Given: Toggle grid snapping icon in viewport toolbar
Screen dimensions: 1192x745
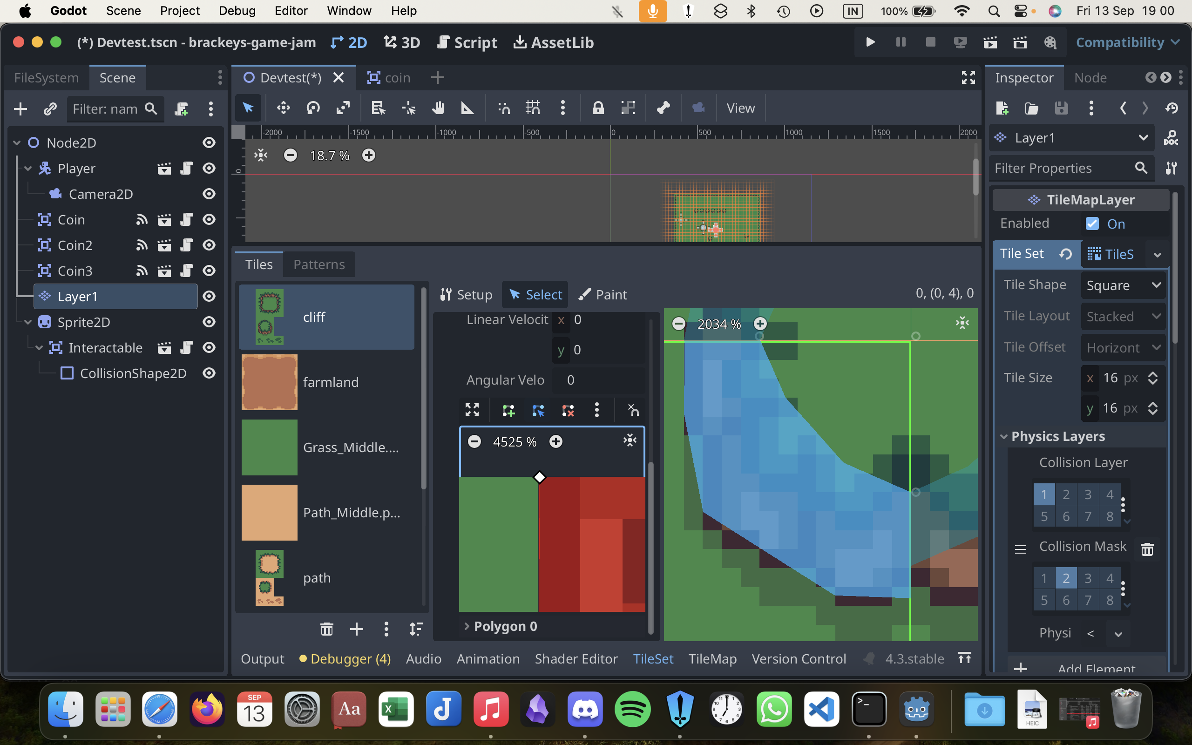Looking at the screenshot, I should point(533,108).
